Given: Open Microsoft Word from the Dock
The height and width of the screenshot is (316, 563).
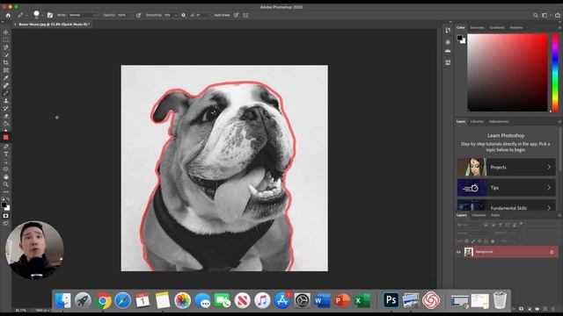Looking at the screenshot, I should [x=322, y=300].
